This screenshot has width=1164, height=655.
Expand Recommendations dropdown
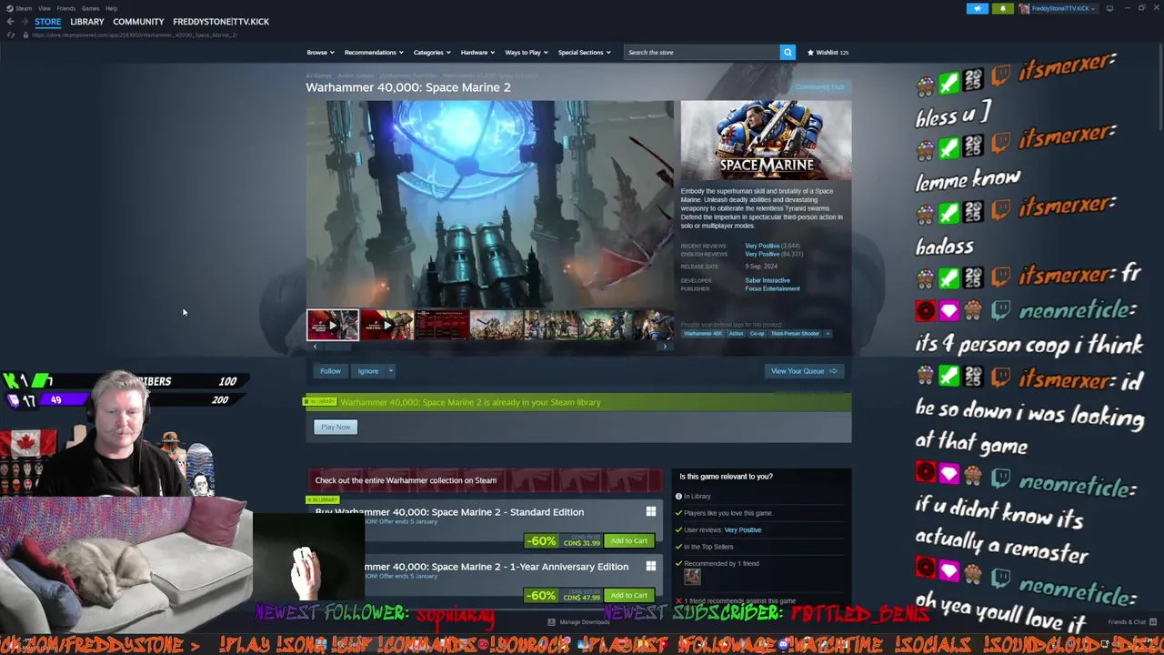click(x=373, y=52)
